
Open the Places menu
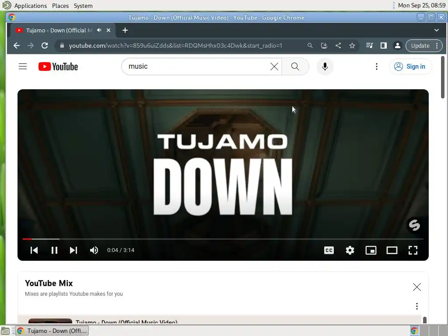point(60,6)
